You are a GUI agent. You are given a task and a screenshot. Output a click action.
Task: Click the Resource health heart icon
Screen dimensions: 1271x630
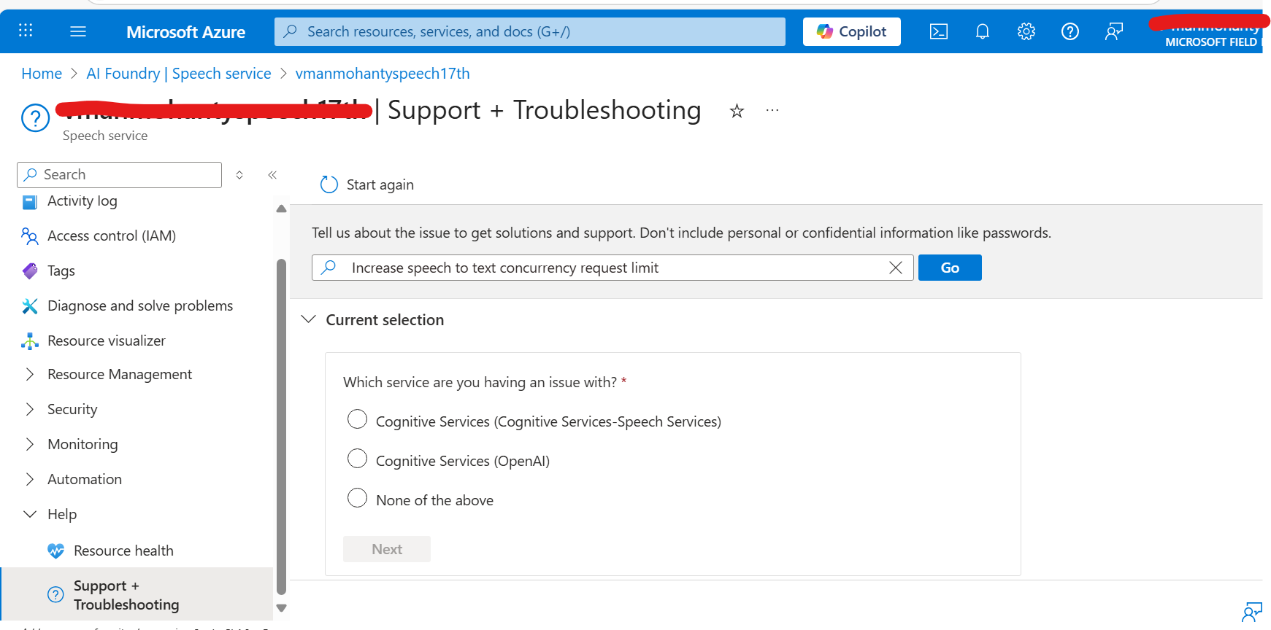(x=55, y=551)
